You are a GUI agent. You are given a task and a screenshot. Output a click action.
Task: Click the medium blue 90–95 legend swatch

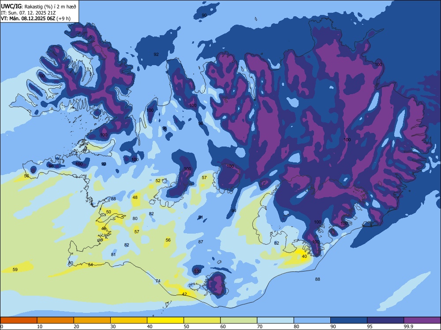click(x=349, y=320)
